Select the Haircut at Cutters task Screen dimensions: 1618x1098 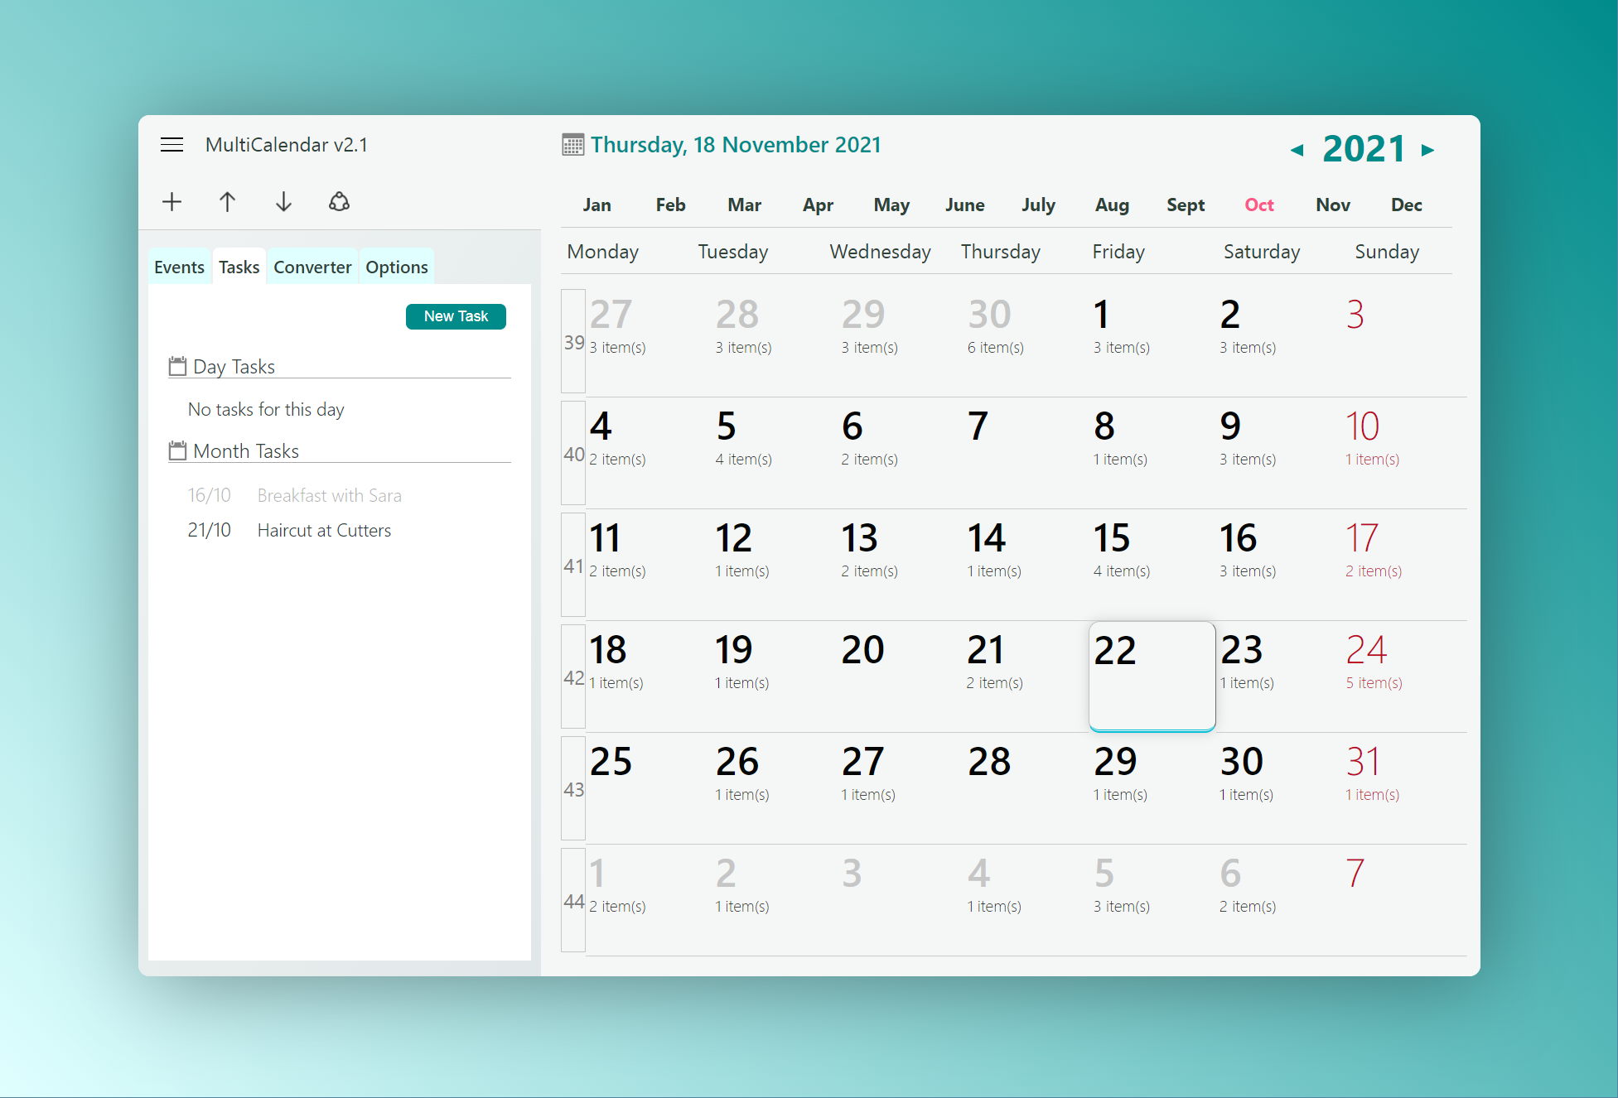324,530
